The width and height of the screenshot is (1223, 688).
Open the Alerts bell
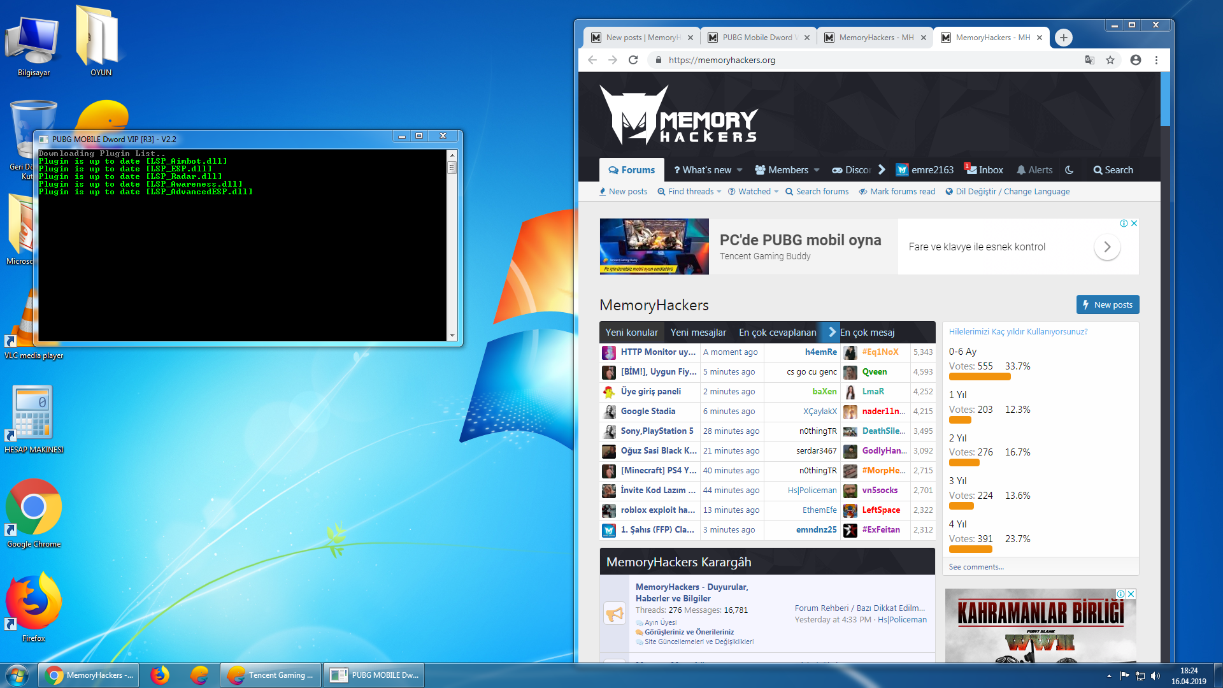click(1034, 170)
